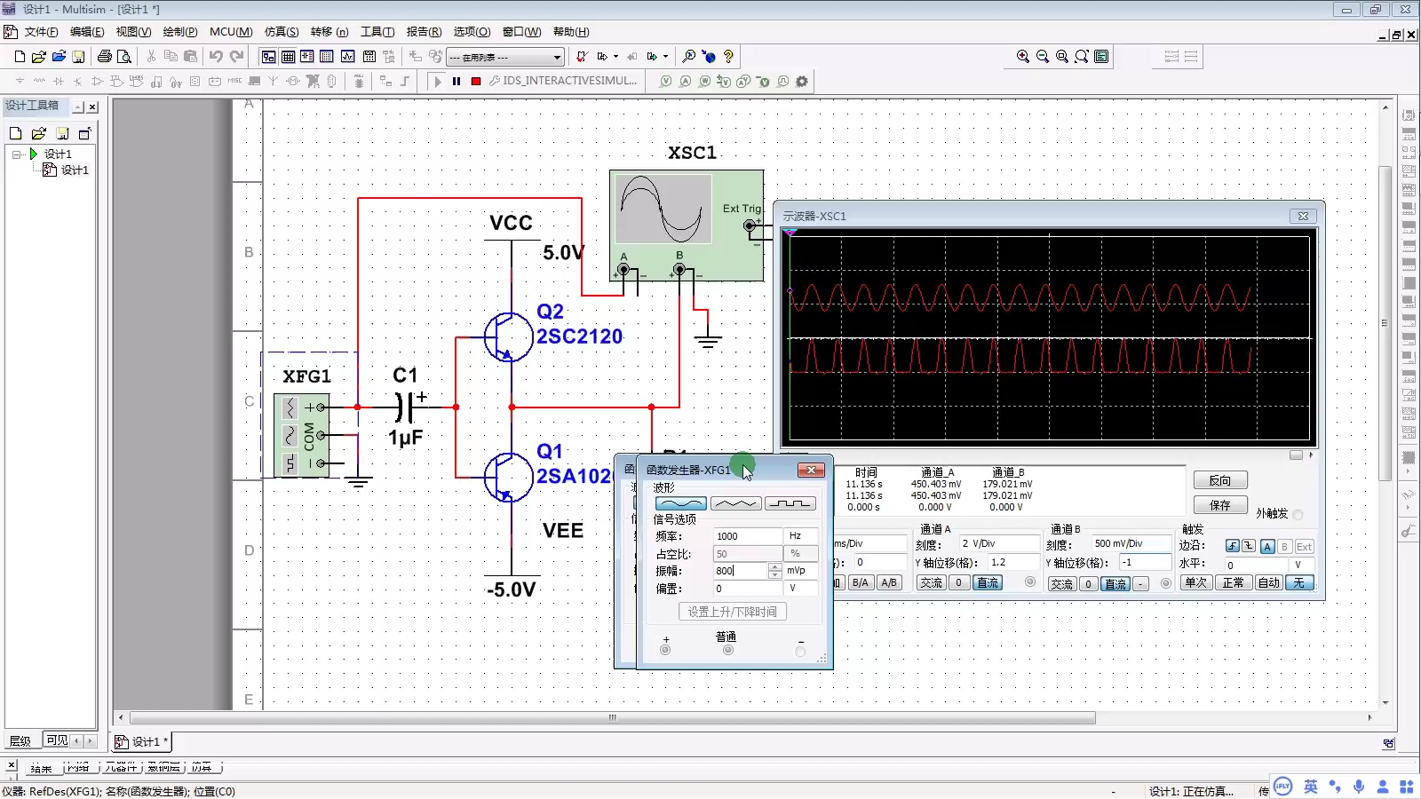Click the frequency input field showing 1000
Screen dimensions: 1421x799
point(748,536)
